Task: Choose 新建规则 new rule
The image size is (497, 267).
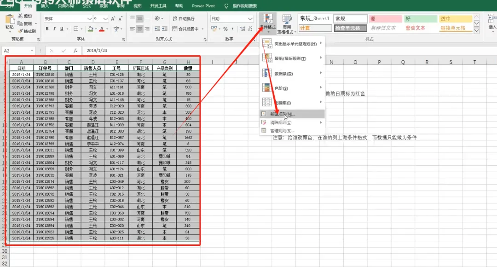Action: point(292,114)
